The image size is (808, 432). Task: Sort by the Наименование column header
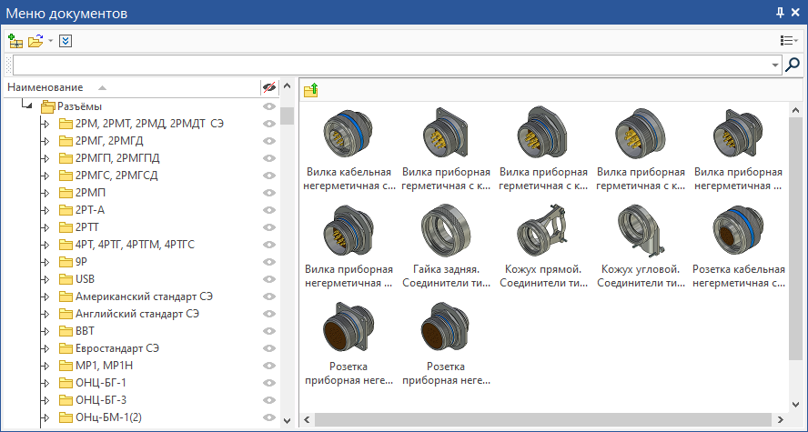tap(45, 87)
